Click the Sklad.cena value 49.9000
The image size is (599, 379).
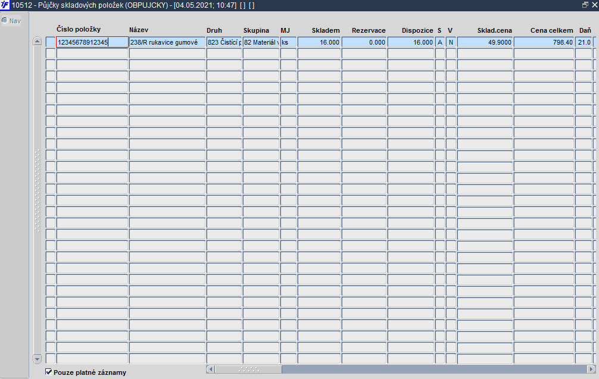(485, 42)
